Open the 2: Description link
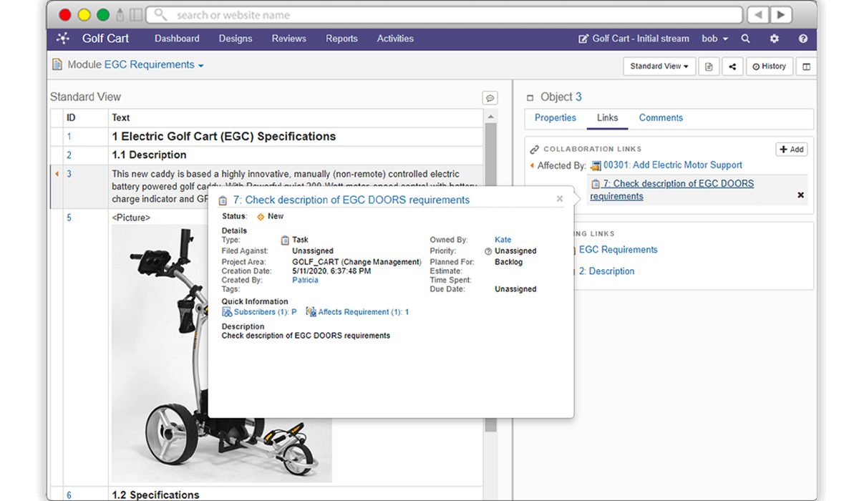This screenshot has height=501, width=859. (607, 271)
